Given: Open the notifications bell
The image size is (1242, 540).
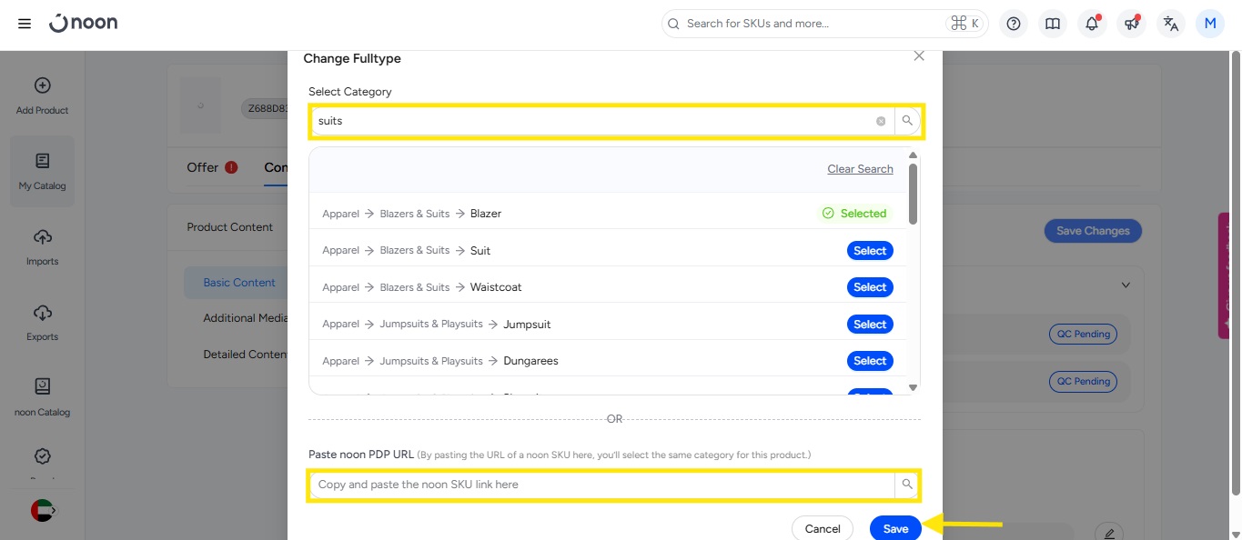Looking at the screenshot, I should tap(1092, 24).
